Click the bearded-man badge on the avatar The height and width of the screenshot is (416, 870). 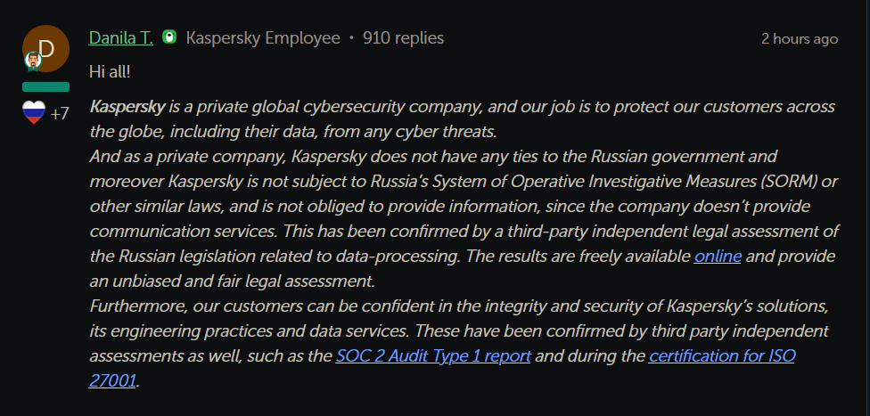(33, 61)
